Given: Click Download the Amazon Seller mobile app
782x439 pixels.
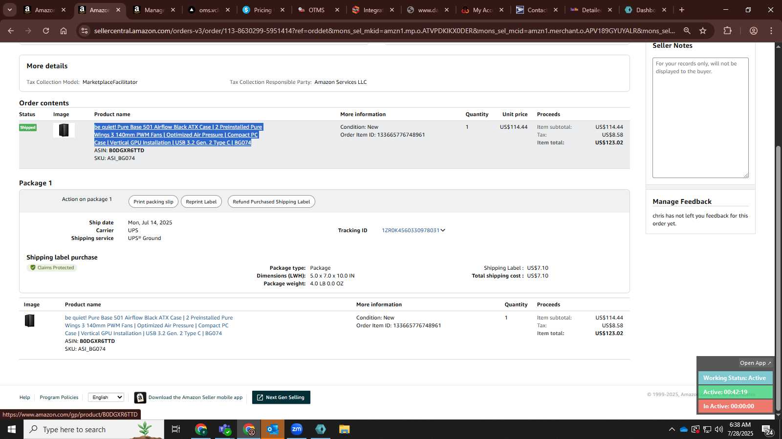Looking at the screenshot, I should [195, 397].
